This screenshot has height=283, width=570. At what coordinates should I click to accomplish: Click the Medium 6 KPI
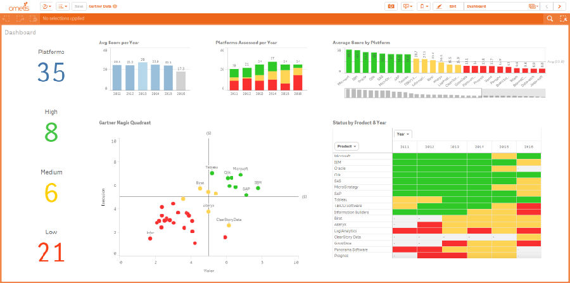click(51, 186)
